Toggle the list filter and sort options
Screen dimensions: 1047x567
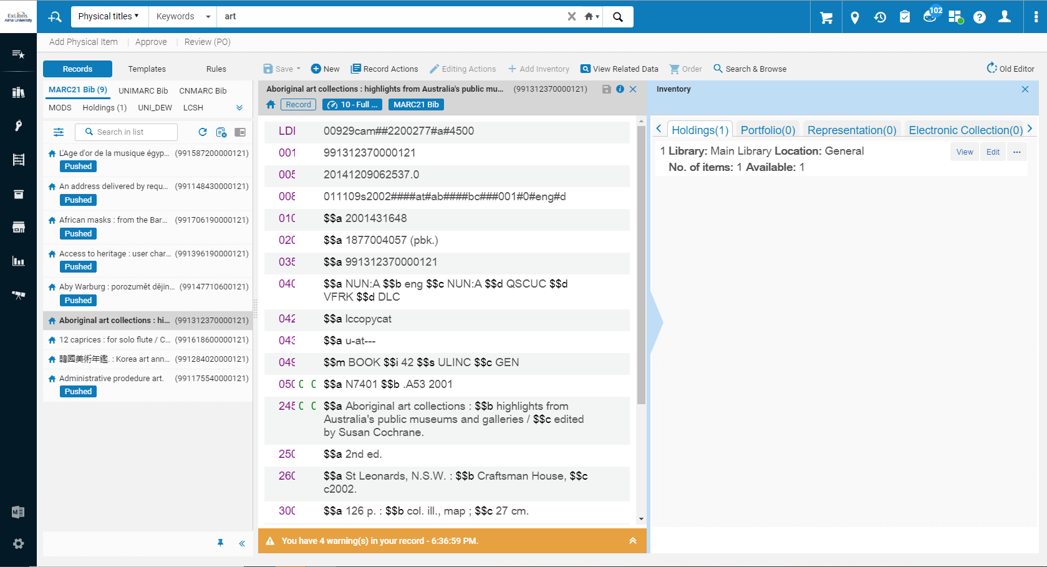pos(59,132)
